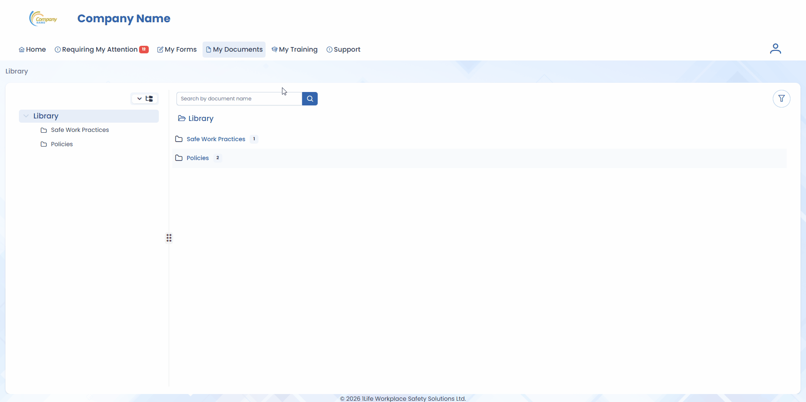Click the Policies folder icon in sidebar

point(44,144)
